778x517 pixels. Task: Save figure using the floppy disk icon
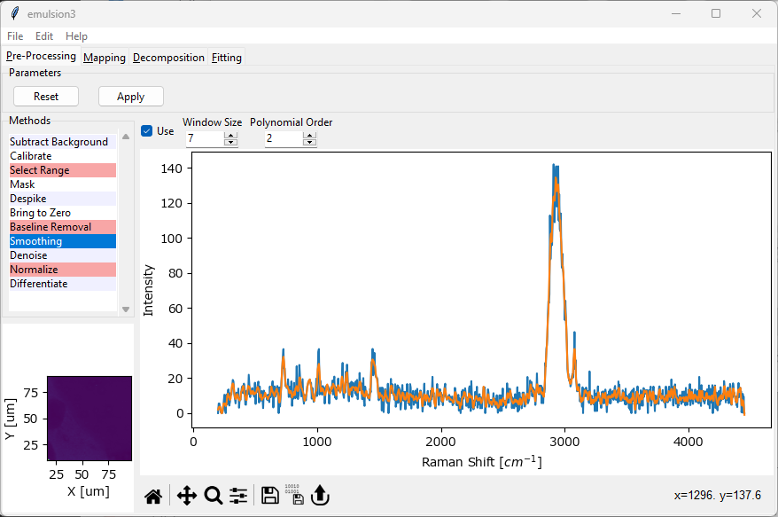[x=270, y=497]
